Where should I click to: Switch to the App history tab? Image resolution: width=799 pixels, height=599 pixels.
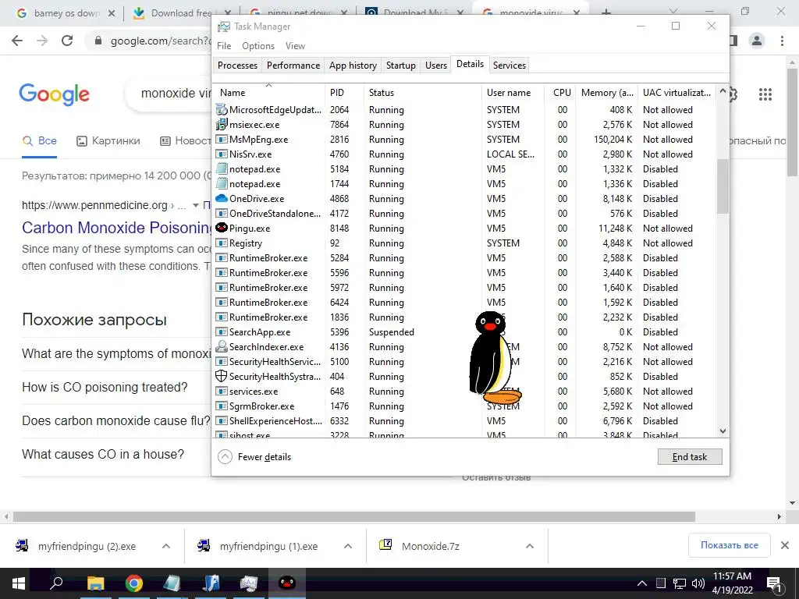tap(353, 66)
